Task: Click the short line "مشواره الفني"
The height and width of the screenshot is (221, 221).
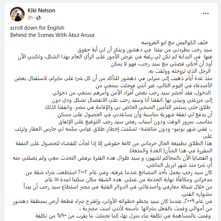Action: pyautogui.click(x=197, y=194)
